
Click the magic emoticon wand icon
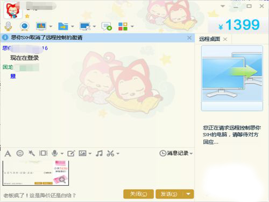(x=32, y=153)
